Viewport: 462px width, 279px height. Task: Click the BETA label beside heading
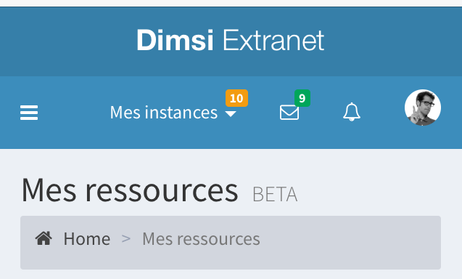tap(275, 194)
